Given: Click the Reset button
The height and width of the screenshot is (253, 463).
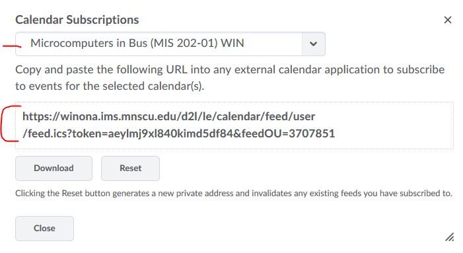Looking at the screenshot, I should pyautogui.click(x=131, y=168).
